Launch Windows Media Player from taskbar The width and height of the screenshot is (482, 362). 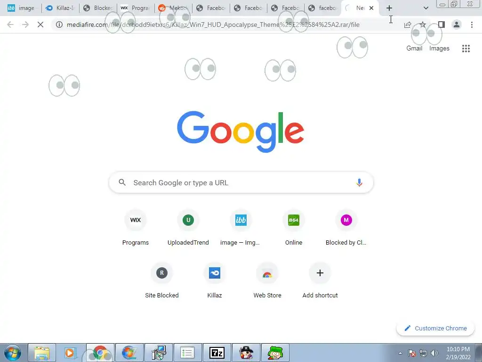(71, 353)
